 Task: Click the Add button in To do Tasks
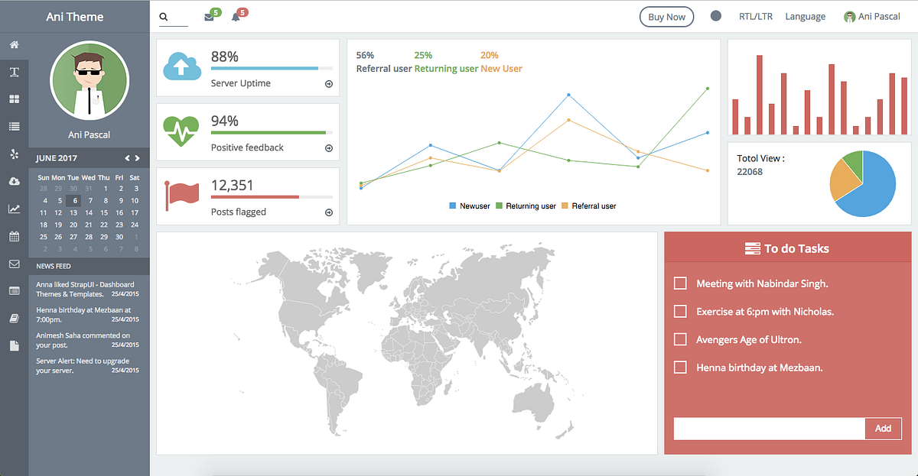(x=883, y=429)
